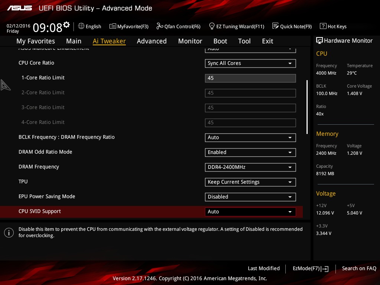Switch to My Favorites tab

point(36,41)
